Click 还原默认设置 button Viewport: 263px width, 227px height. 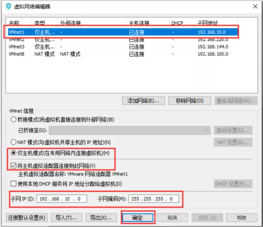pos(26,217)
